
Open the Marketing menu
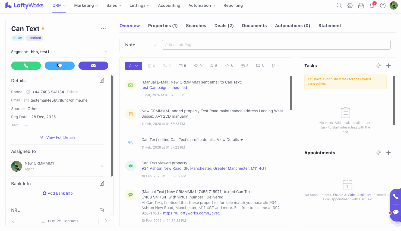pos(86,5)
